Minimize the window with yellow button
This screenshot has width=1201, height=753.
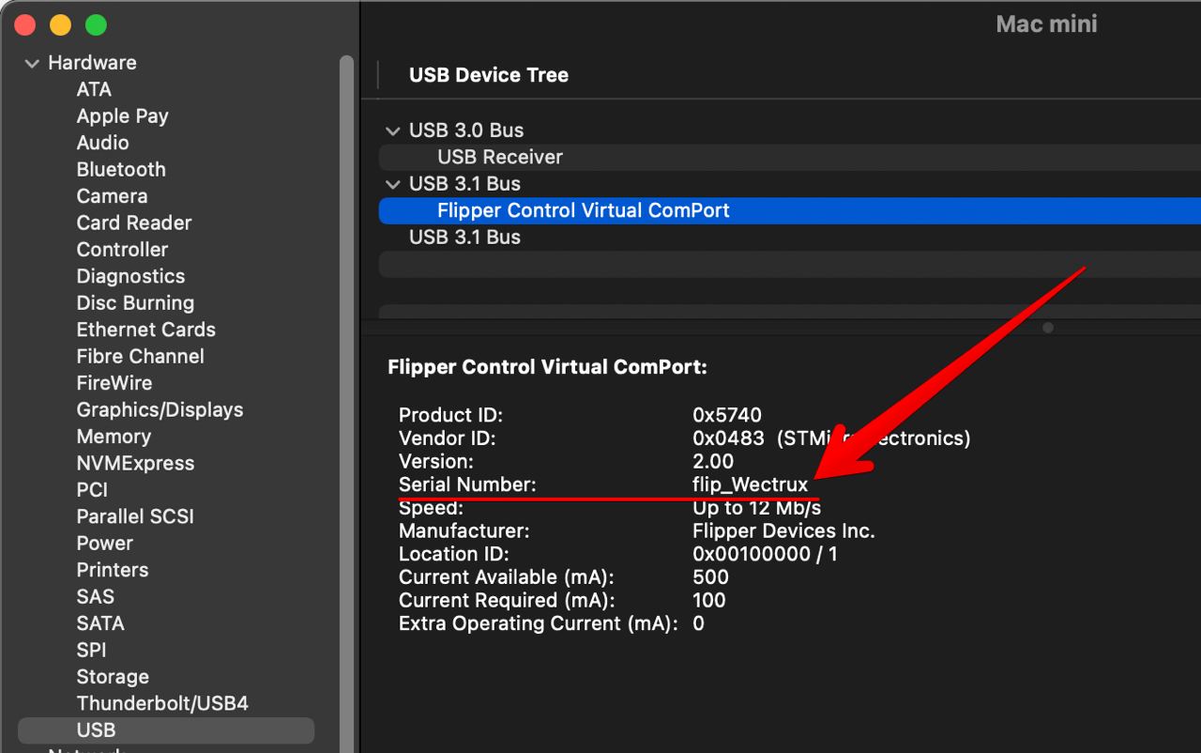coord(60,25)
